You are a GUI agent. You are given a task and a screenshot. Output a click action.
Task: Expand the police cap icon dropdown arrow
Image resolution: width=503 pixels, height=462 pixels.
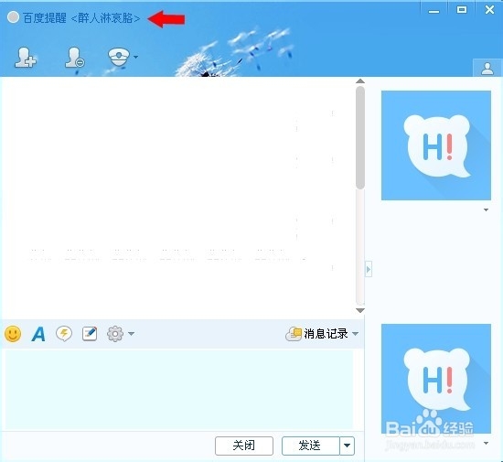135,57
